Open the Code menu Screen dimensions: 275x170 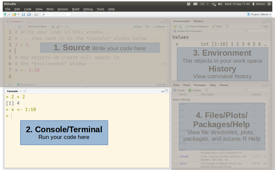(28, 9)
